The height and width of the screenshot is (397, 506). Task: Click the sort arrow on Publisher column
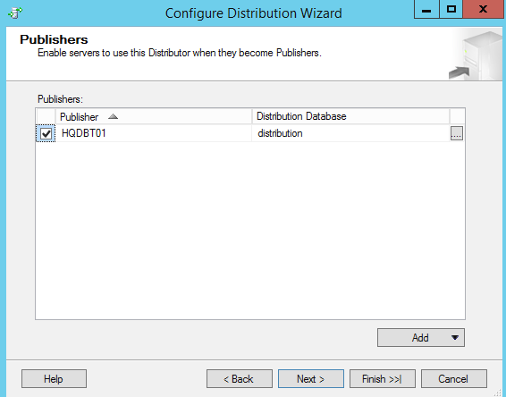(x=113, y=116)
